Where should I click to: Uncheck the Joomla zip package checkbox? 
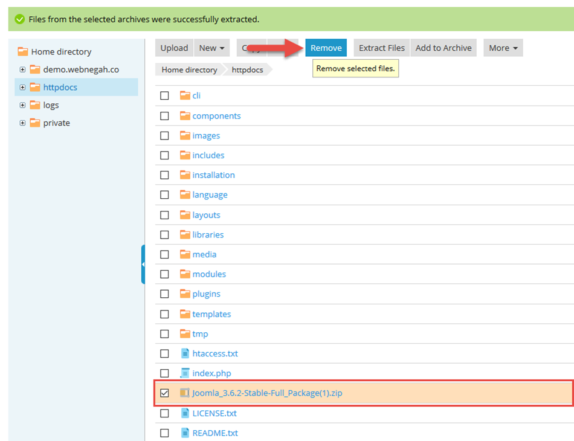coord(164,393)
